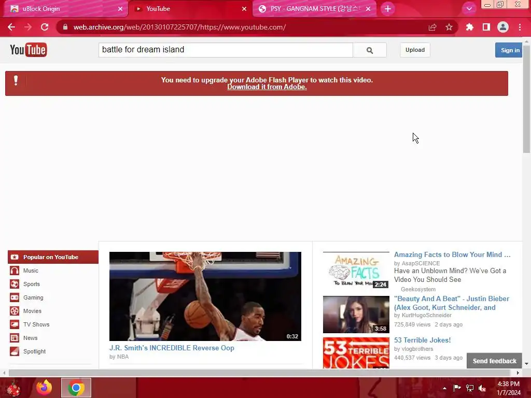Image resolution: width=531 pixels, height=398 pixels.
Task: Bookmark this page with star icon
Action: pyautogui.click(x=449, y=27)
